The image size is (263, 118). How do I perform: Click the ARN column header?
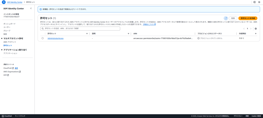(x=135, y=34)
